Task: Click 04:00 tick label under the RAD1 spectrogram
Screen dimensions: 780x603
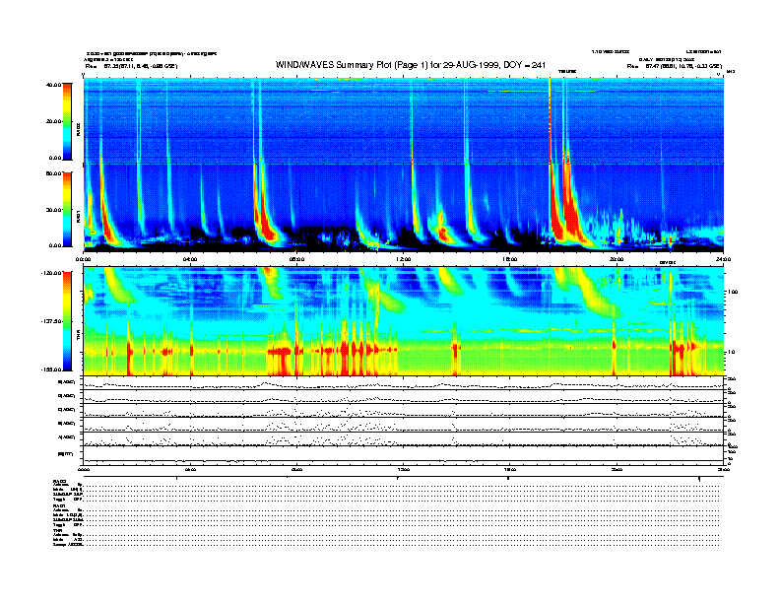Action: (190, 259)
